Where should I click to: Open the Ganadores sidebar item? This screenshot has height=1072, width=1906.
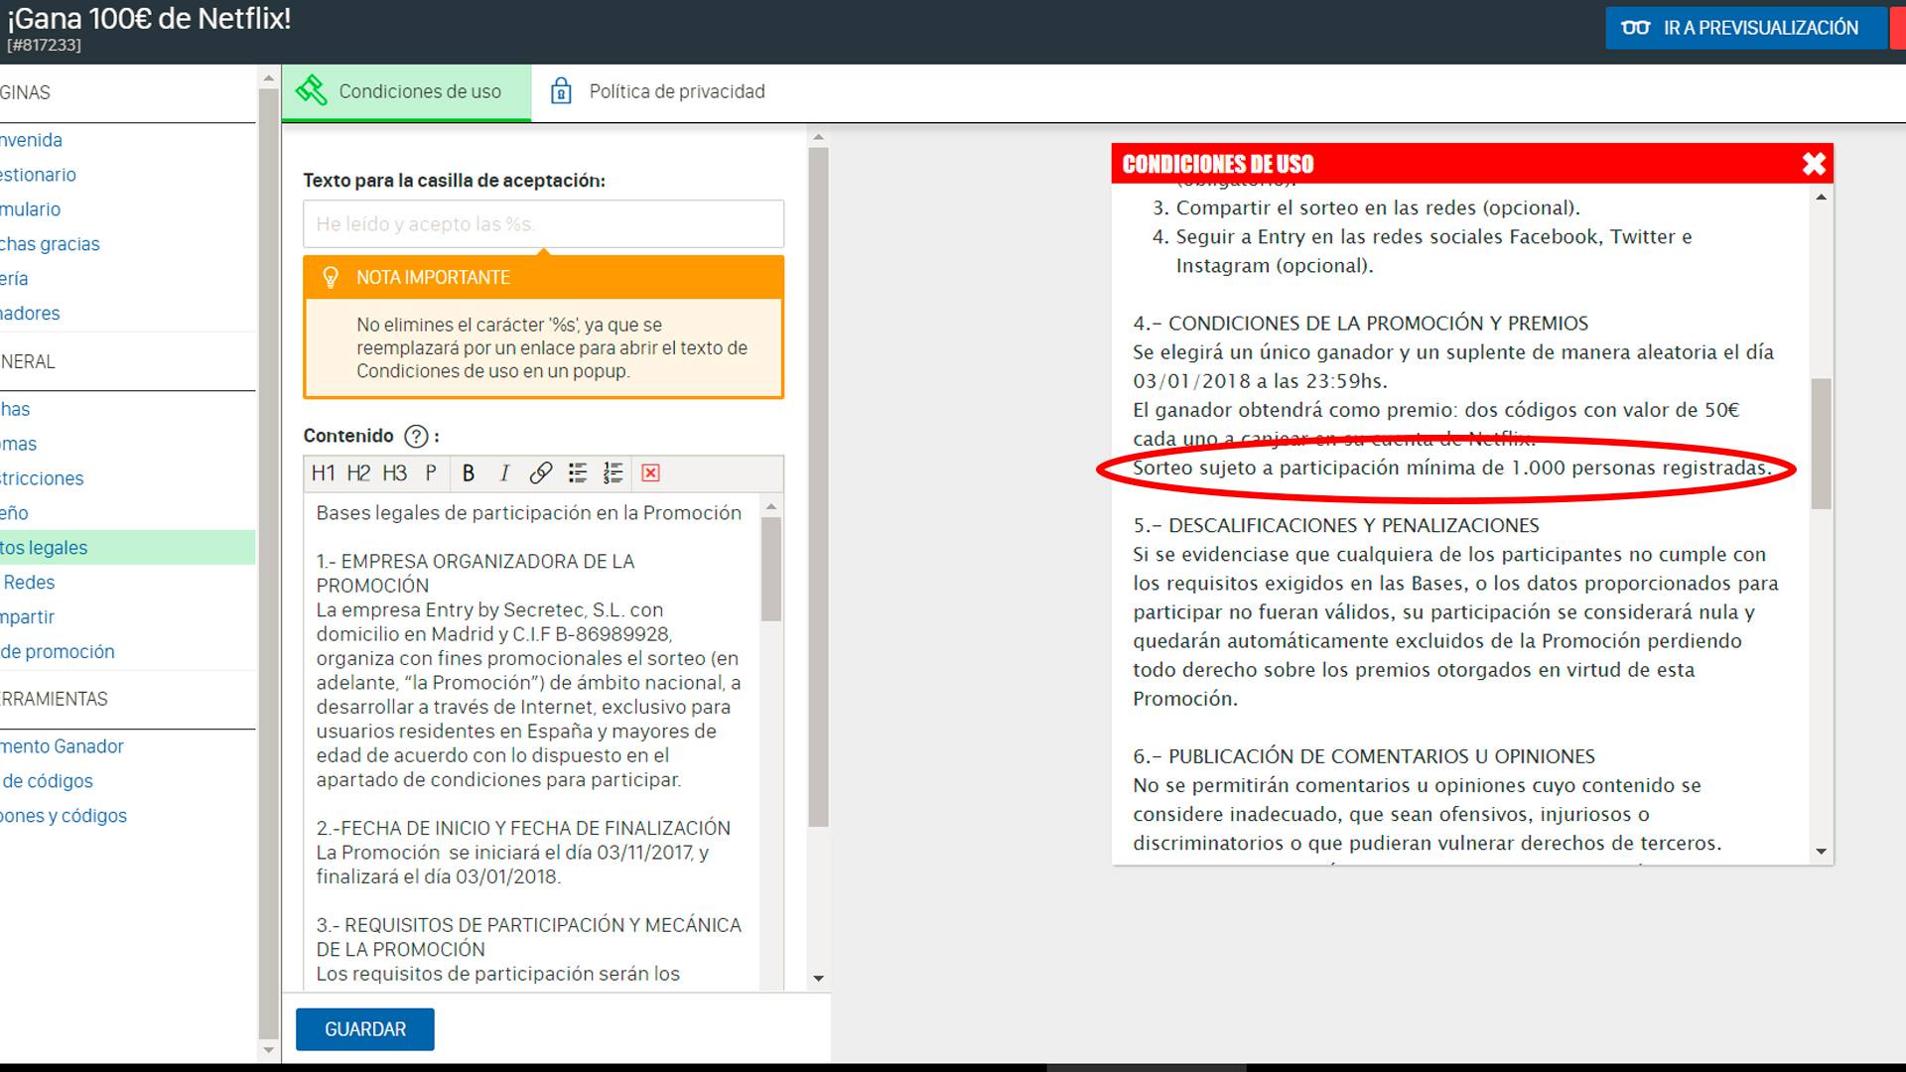coord(30,315)
